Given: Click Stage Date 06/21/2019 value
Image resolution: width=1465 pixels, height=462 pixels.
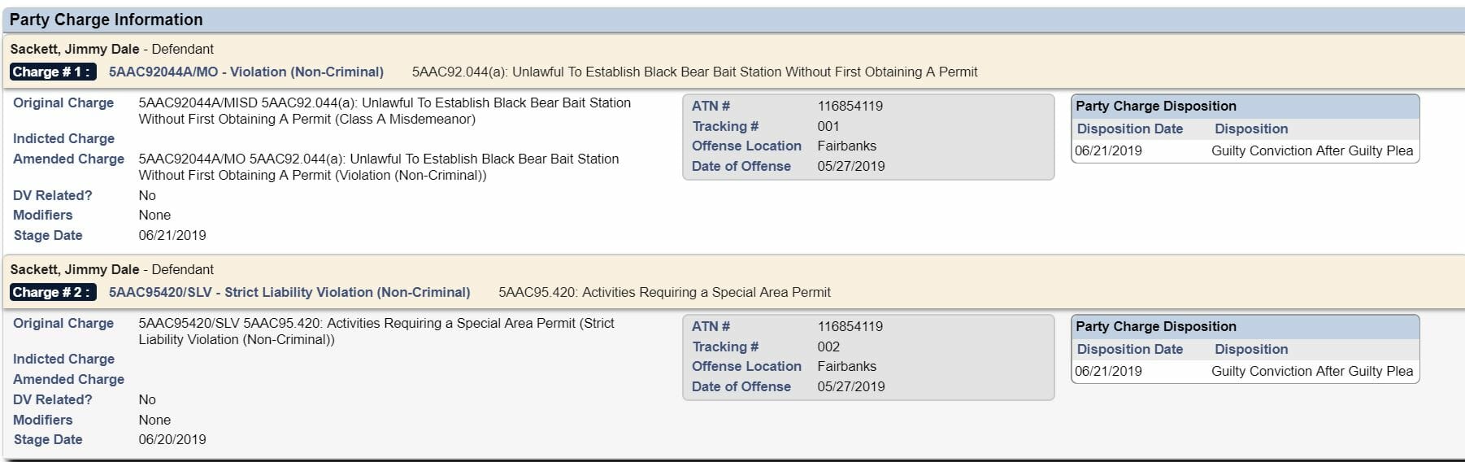Looking at the screenshot, I should [172, 235].
